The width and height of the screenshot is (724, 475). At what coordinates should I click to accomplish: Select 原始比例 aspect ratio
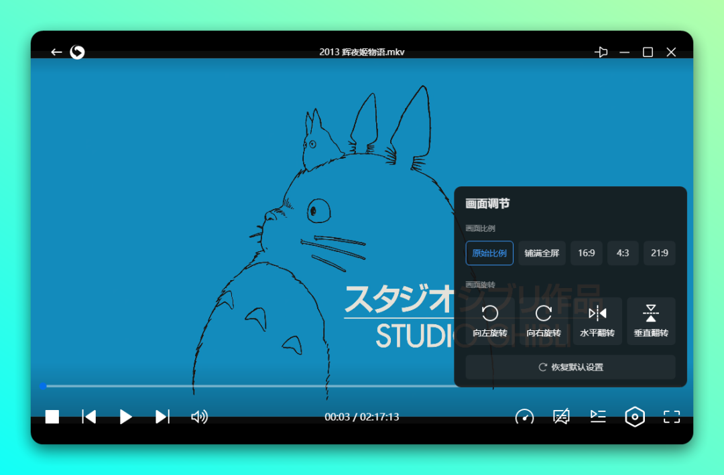point(489,253)
